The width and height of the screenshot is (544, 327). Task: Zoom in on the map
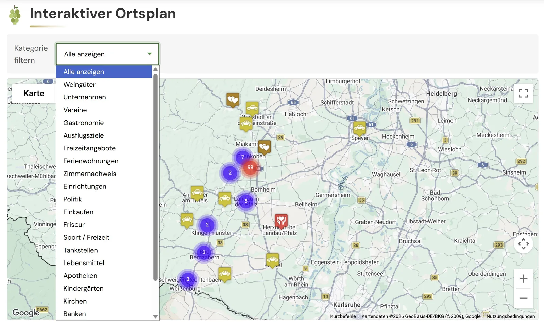tap(523, 279)
